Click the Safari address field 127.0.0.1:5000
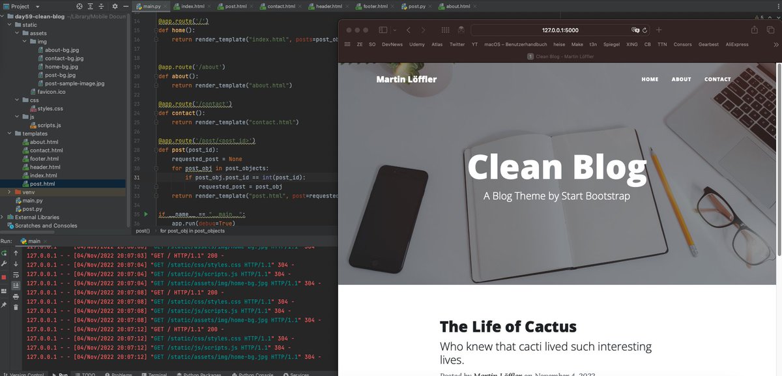Screen dimensions: 782x376 560,30
